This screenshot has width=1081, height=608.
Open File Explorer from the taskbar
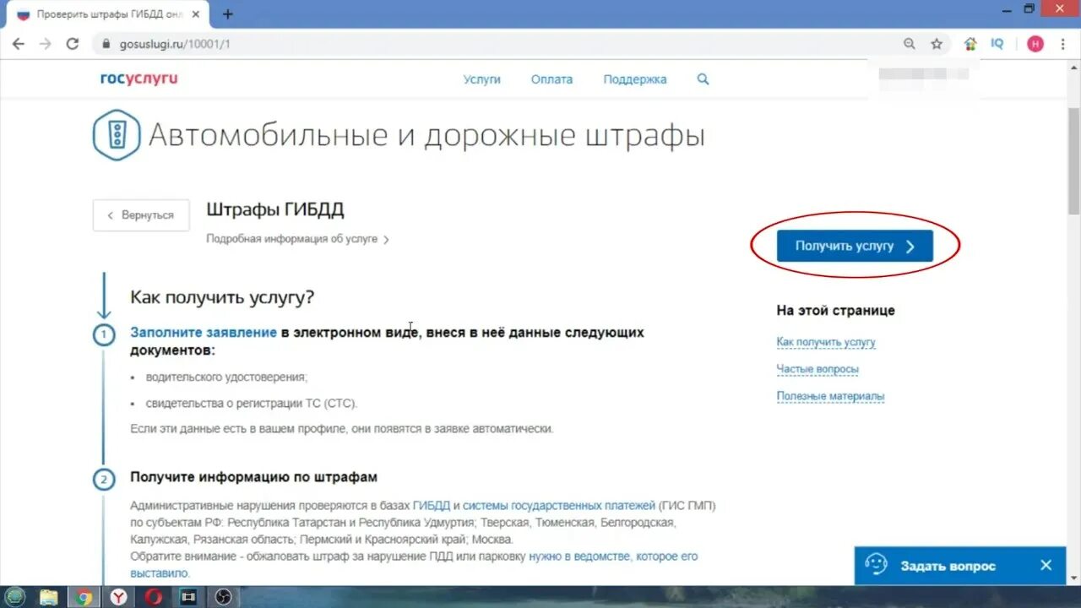coord(48,597)
